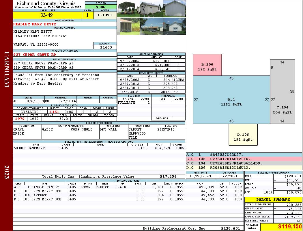This screenshot has height=231, width=303.
Task: Click the Richmond County, Virginia title
Action: point(46,3)
